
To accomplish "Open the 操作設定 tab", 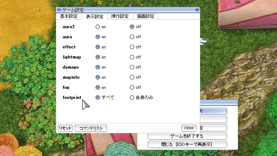I will tap(120, 16).
